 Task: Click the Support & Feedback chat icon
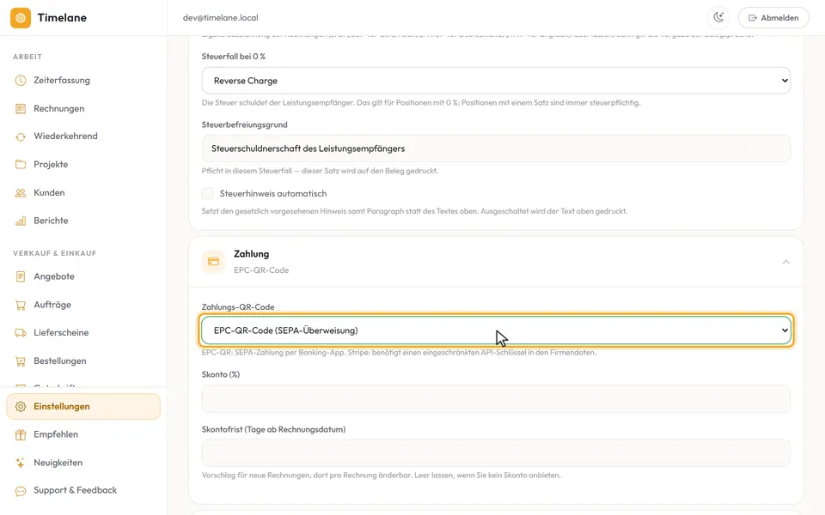(21, 491)
